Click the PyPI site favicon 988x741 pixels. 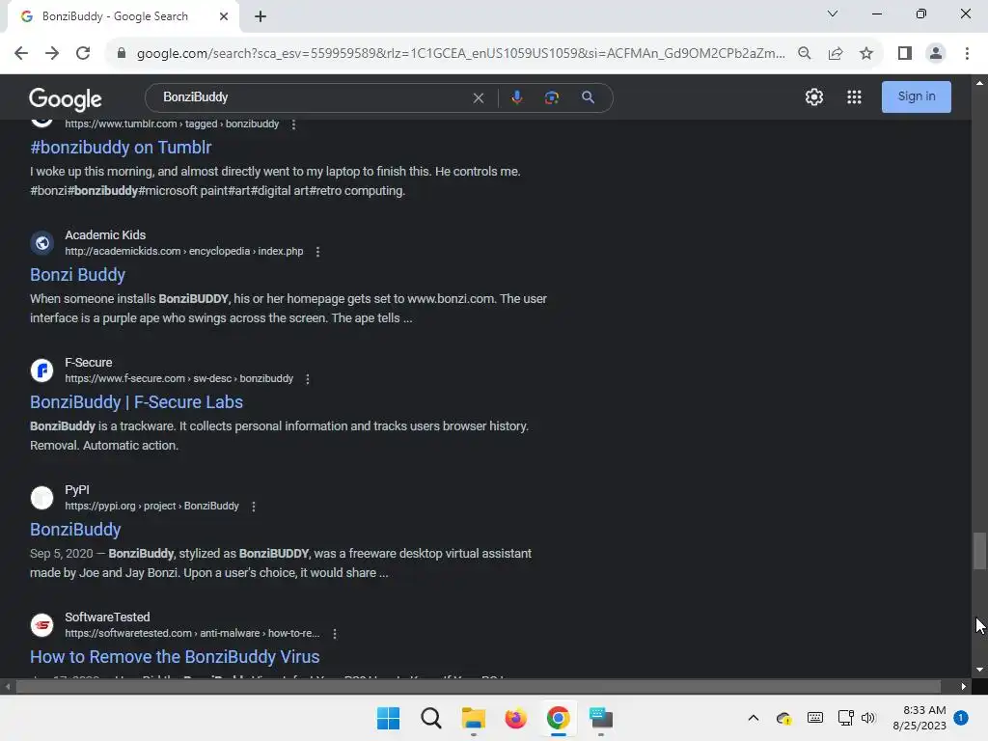point(42,497)
